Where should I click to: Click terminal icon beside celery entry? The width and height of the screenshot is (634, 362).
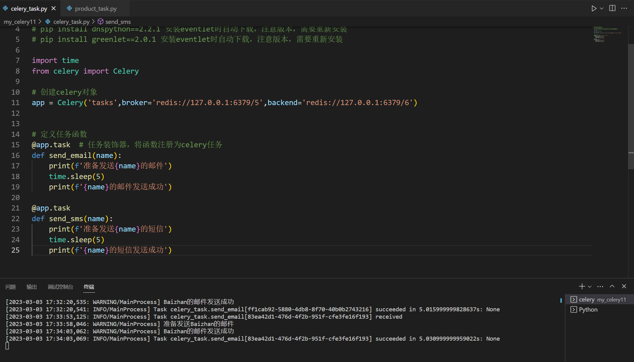click(574, 300)
